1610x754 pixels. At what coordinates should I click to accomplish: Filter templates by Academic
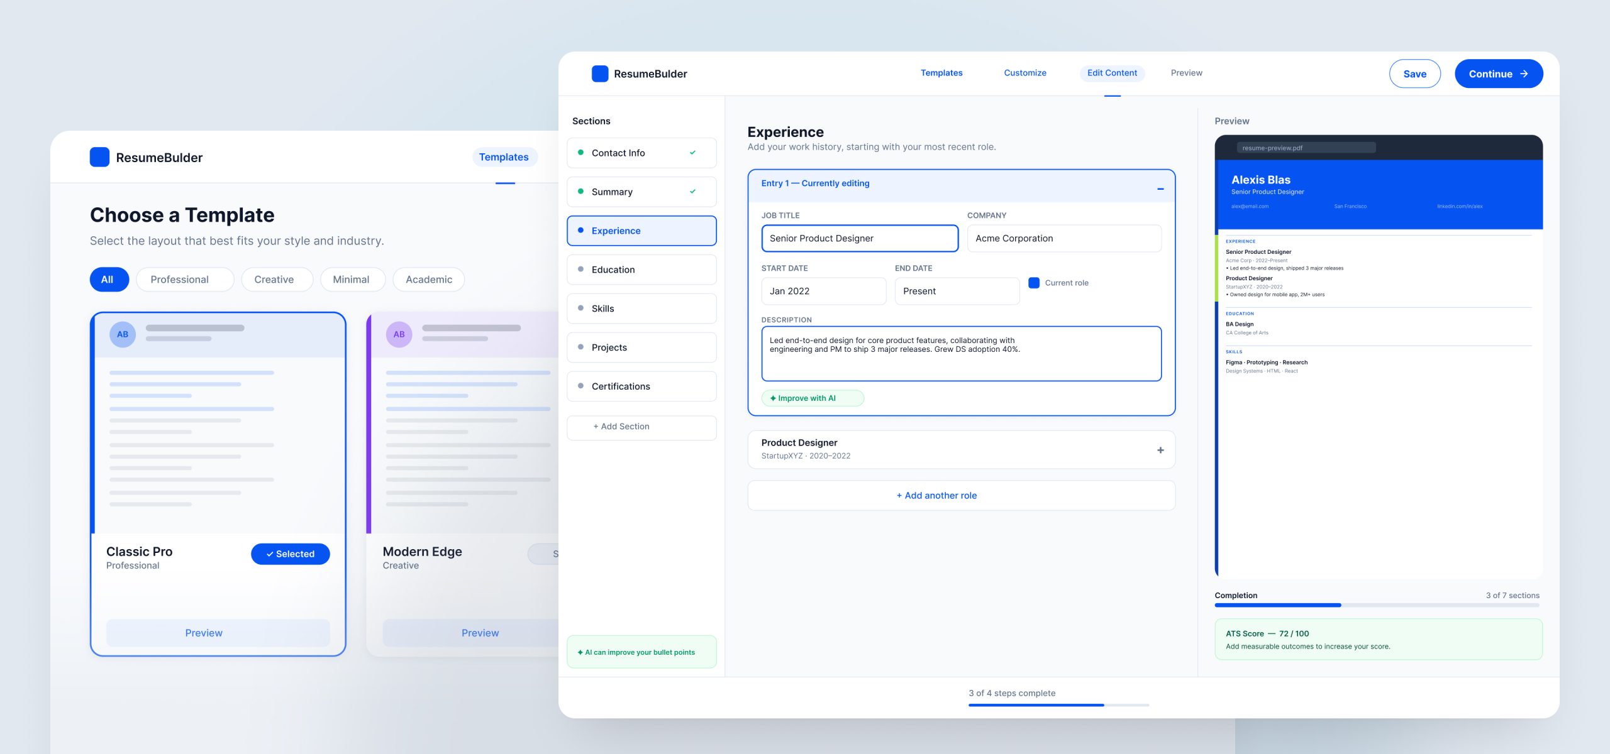click(429, 279)
